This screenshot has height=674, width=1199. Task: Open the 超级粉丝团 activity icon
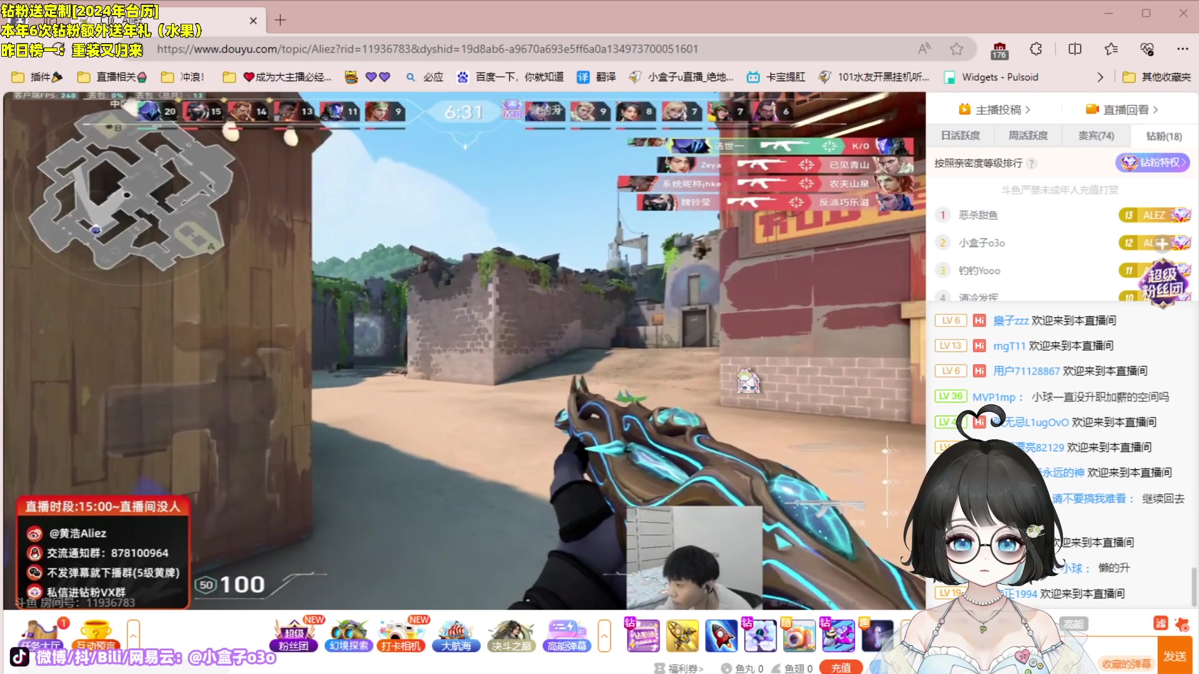click(294, 635)
